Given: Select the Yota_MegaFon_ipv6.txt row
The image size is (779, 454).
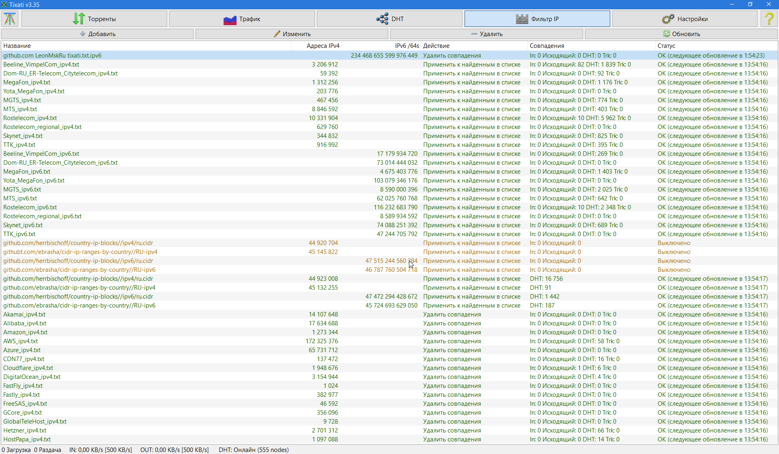Looking at the screenshot, I should pyautogui.click(x=389, y=181).
